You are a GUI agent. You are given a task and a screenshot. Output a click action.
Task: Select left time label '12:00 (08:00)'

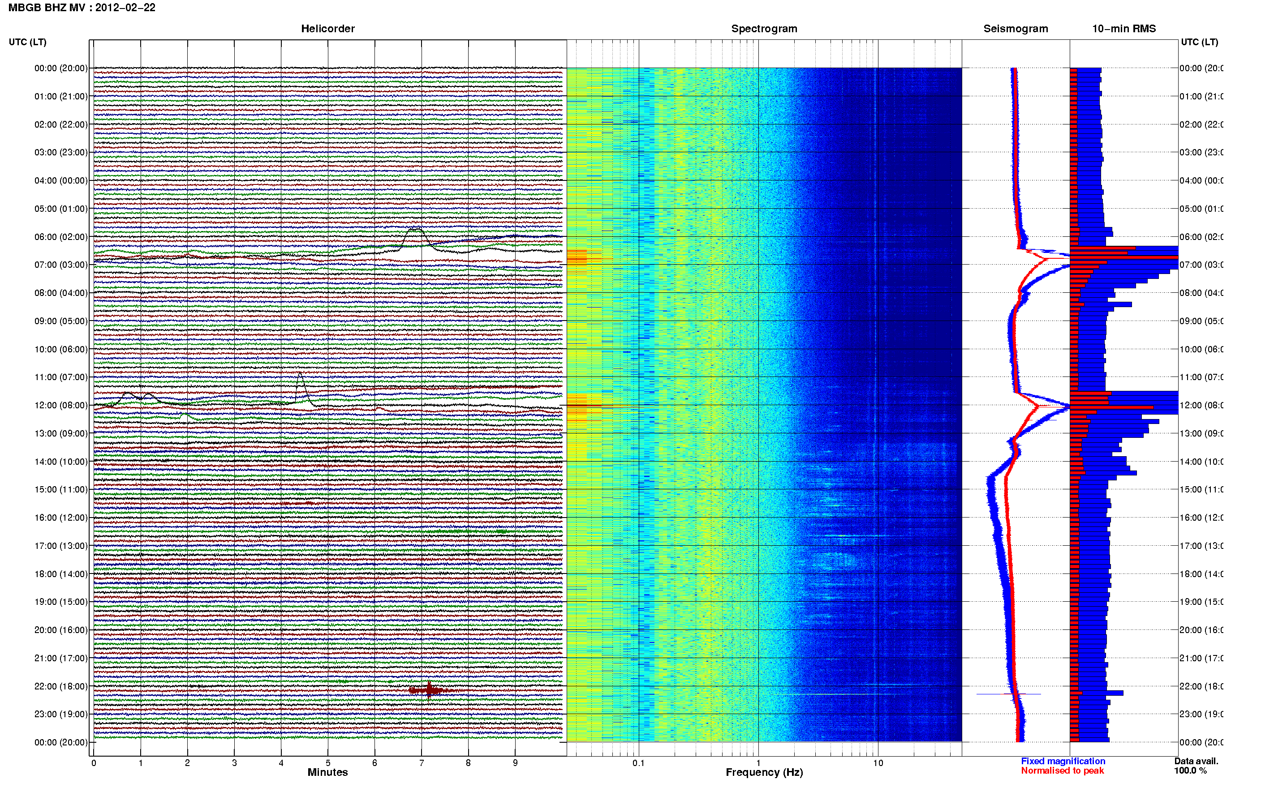[61, 405]
